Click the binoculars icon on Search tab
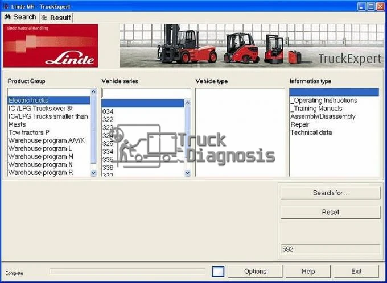 pyautogui.click(x=7, y=17)
